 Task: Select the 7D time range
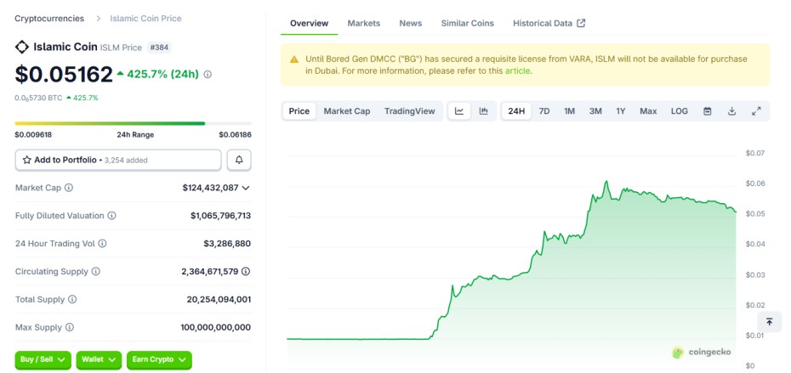[544, 111]
